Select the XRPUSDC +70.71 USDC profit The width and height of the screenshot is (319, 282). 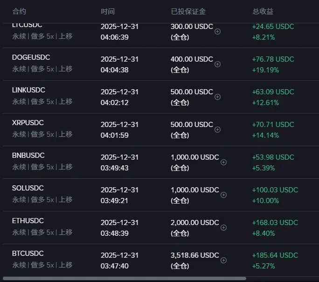pyautogui.click(x=273, y=125)
